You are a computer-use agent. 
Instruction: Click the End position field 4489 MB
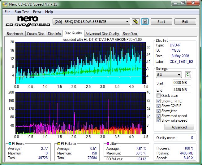coord(182,90)
